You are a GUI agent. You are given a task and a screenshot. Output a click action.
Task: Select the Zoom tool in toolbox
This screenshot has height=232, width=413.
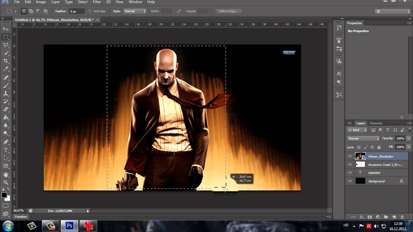6,183
